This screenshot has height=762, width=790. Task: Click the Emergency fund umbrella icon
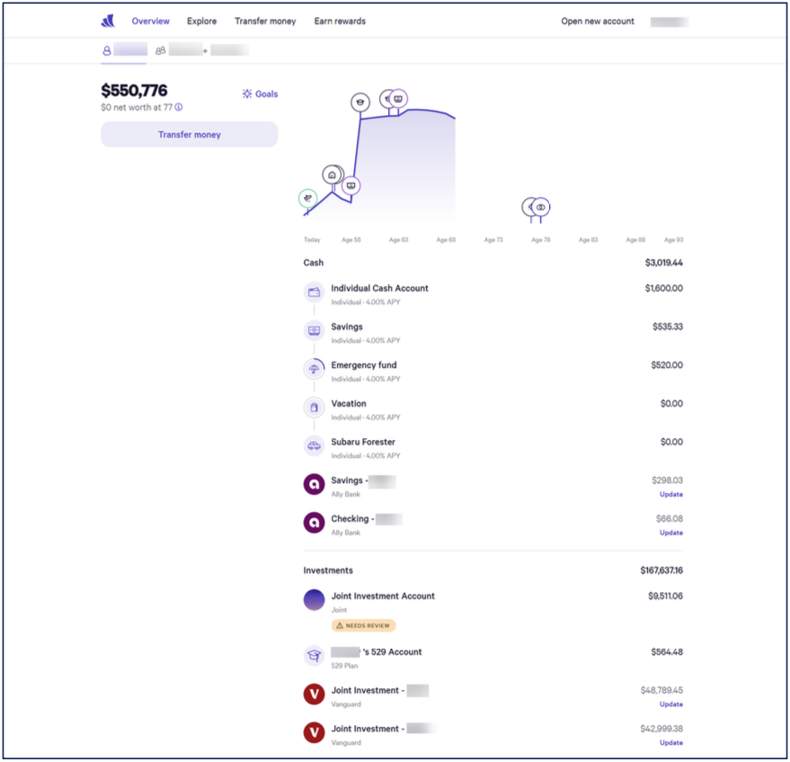314,369
